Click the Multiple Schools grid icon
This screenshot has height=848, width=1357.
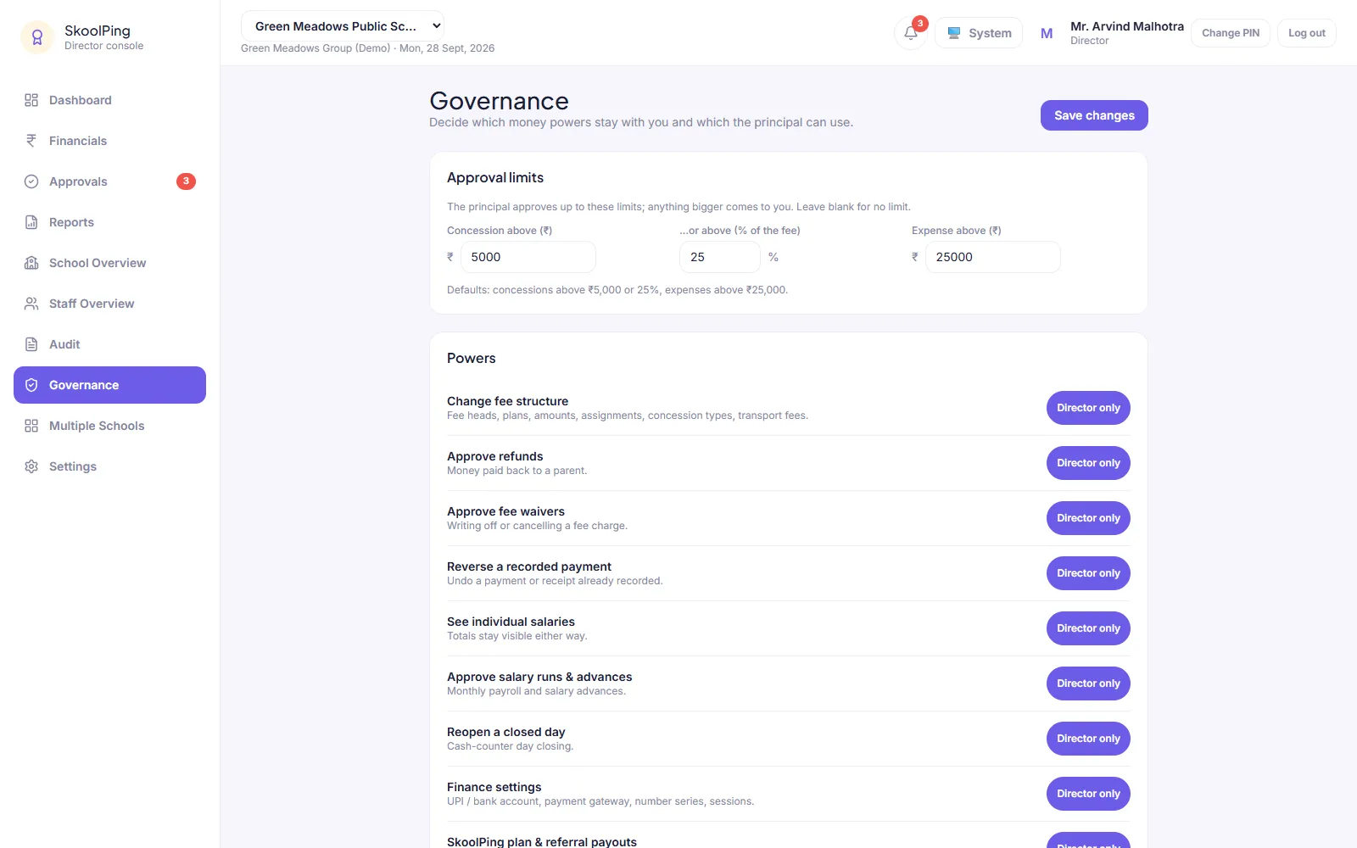coord(31,426)
